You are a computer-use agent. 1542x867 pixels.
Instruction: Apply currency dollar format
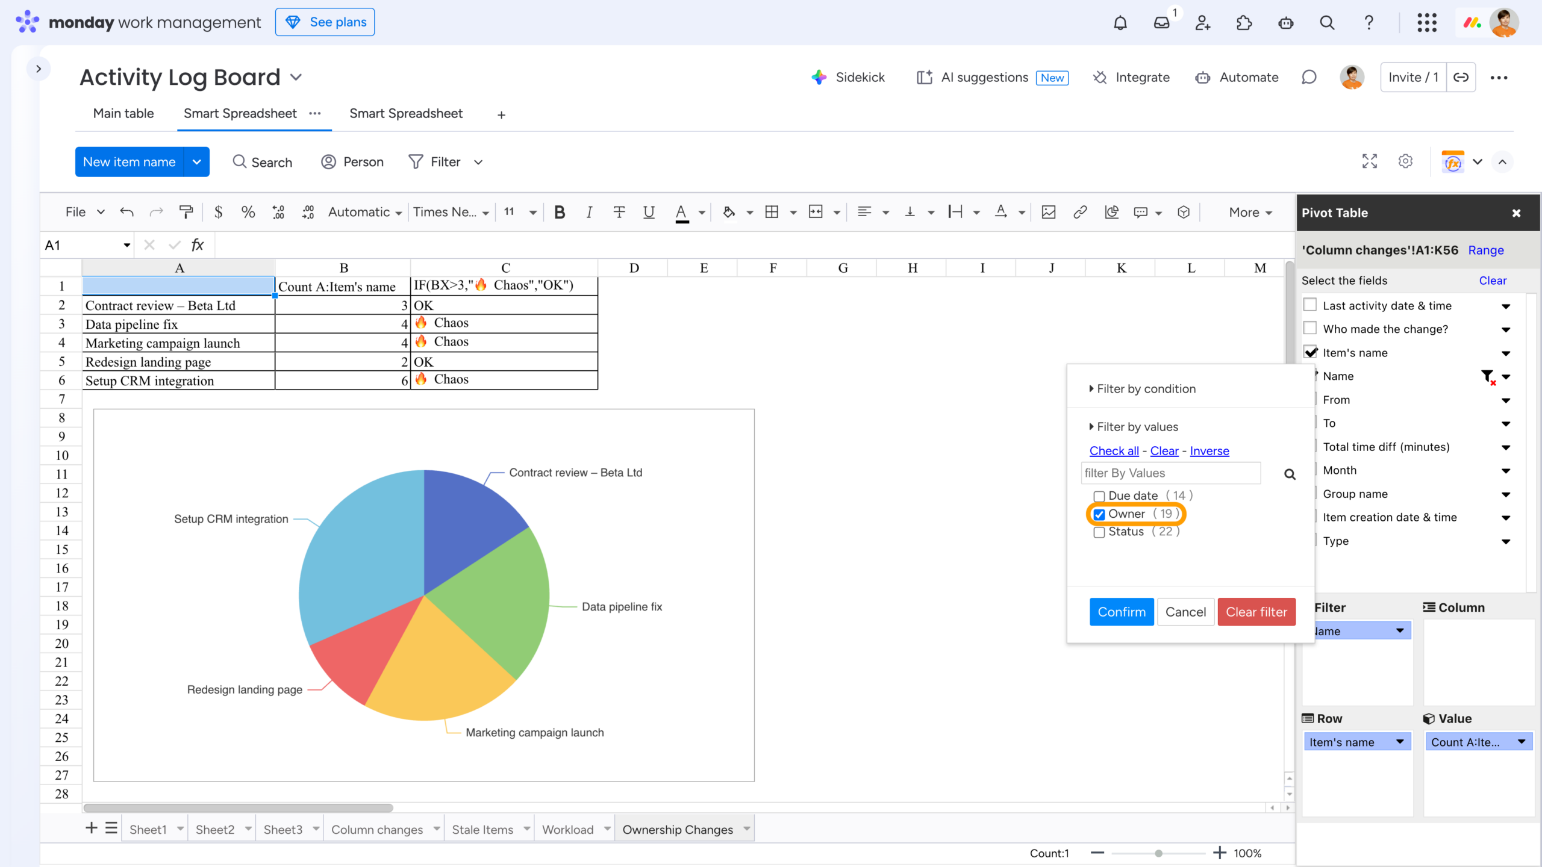pyautogui.click(x=218, y=212)
